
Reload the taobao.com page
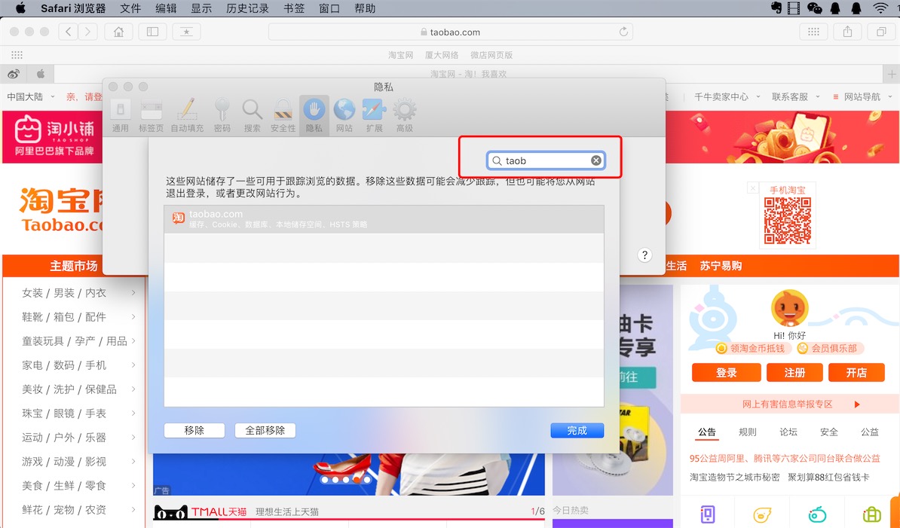pos(623,32)
